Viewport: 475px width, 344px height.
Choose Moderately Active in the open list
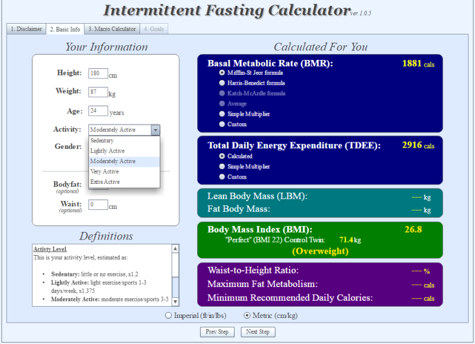[124, 161]
